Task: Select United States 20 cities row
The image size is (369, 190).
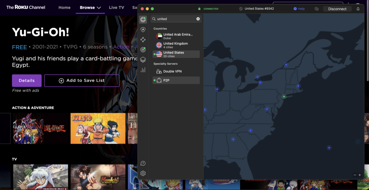Action: (x=176, y=54)
